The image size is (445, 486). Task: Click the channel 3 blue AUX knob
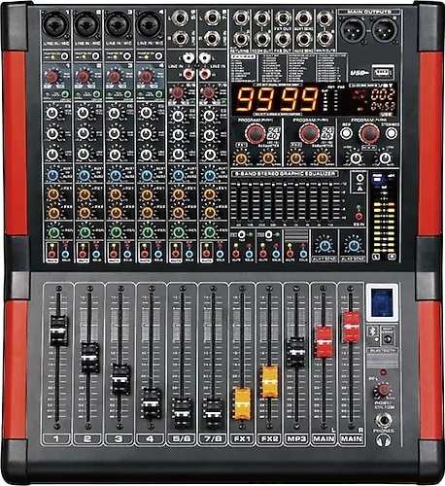(116, 176)
